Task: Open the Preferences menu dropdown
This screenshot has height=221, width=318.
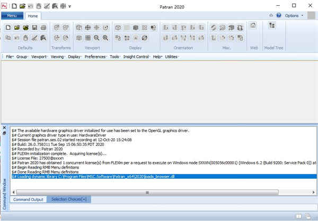Action: [x=95, y=57]
